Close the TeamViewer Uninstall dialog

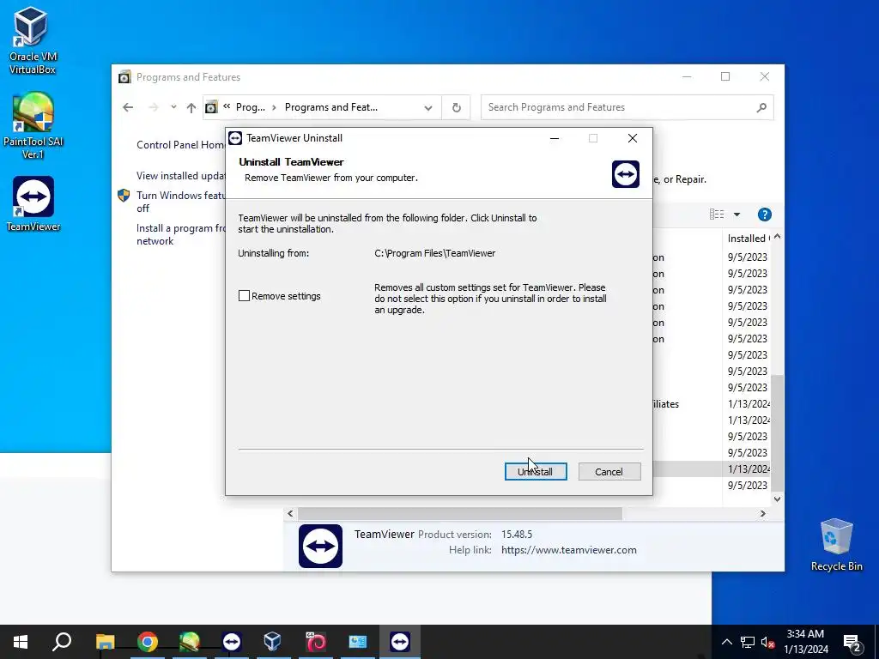[633, 138]
